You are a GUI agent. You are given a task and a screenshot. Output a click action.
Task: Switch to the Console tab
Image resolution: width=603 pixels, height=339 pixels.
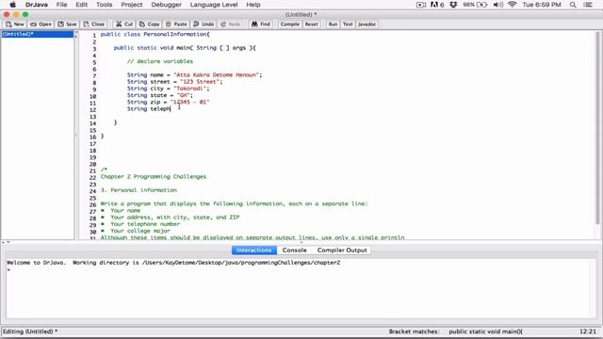coord(295,250)
